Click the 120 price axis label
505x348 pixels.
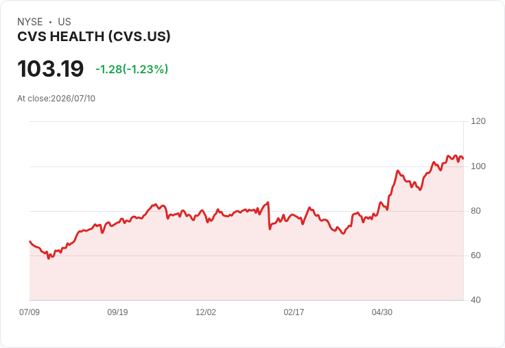pyautogui.click(x=478, y=121)
